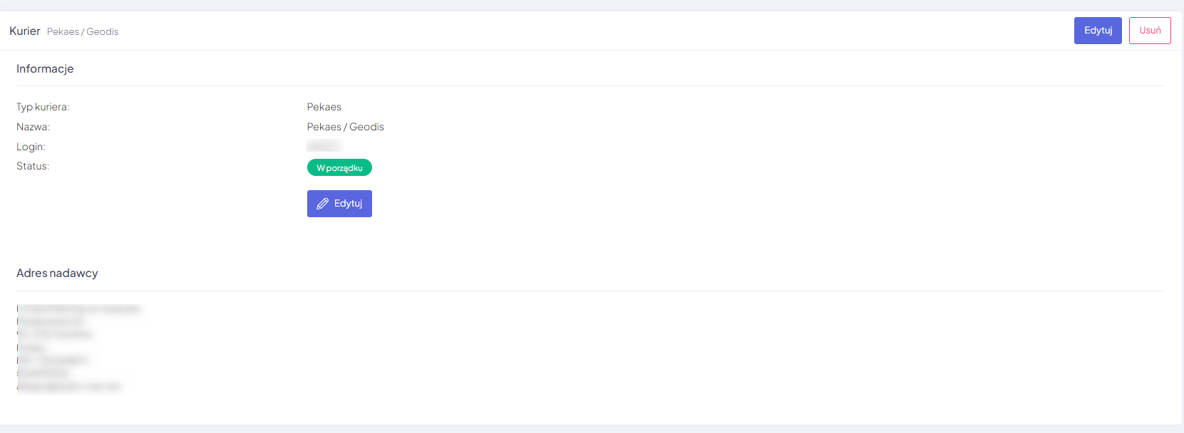Select the 'Pekaes / Geodis' name value

pos(346,127)
